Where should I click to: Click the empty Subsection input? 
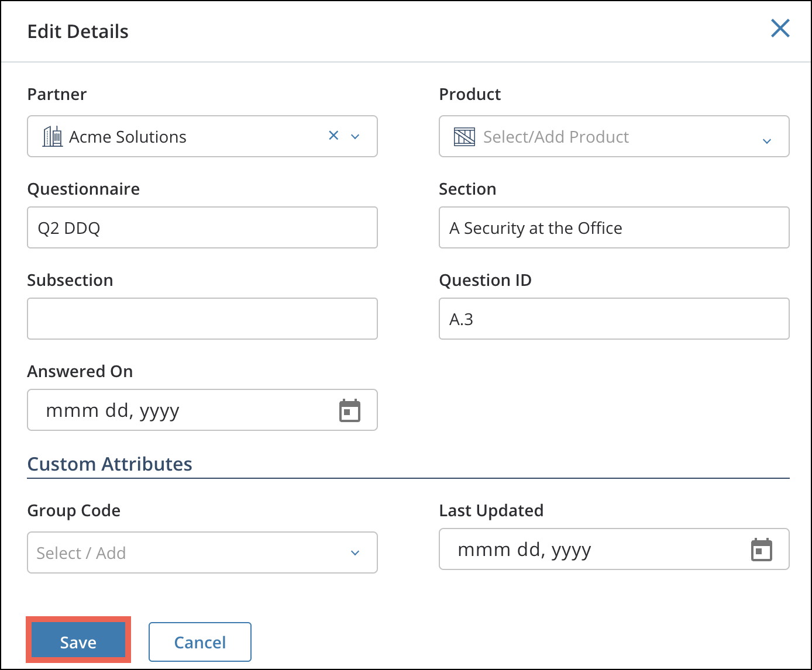pyautogui.click(x=202, y=319)
